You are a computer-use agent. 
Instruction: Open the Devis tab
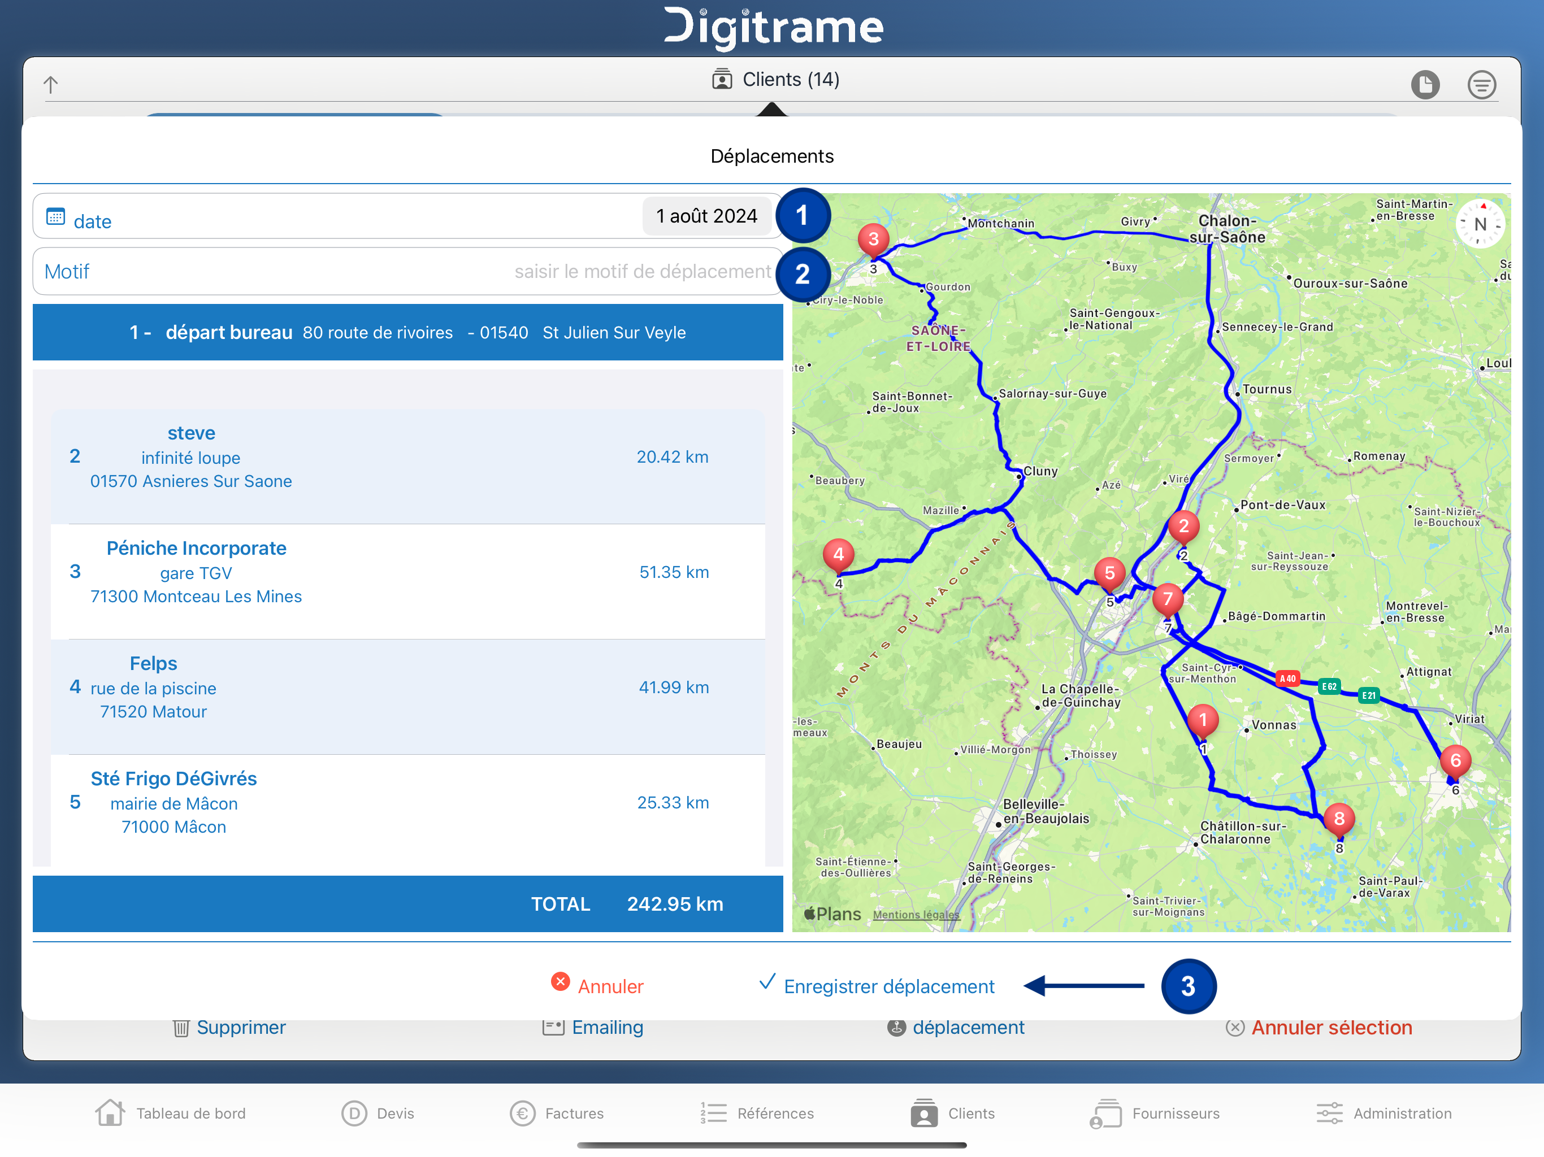click(x=378, y=1113)
